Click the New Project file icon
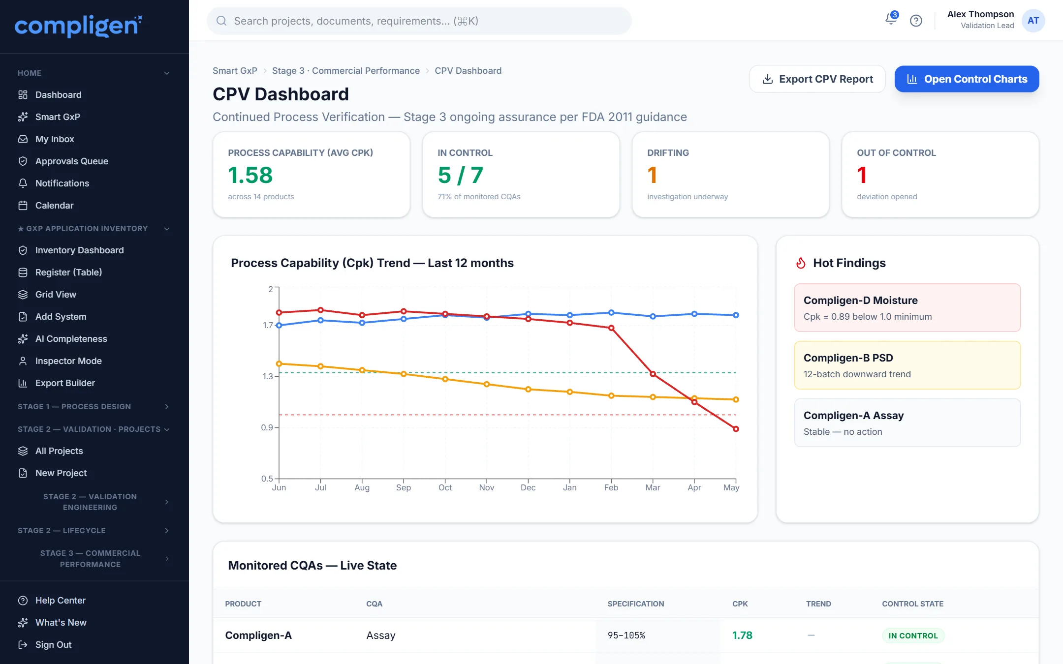The height and width of the screenshot is (664, 1063). click(23, 473)
